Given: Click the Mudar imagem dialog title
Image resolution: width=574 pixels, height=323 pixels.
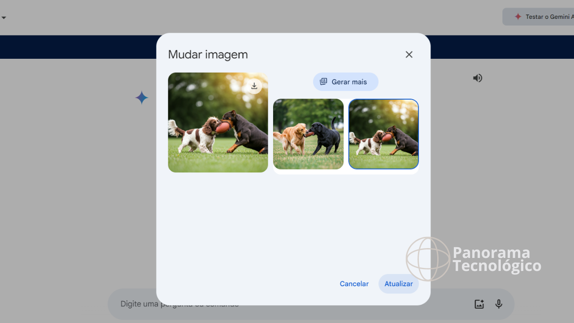Looking at the screenshot, I should [208, 54].
